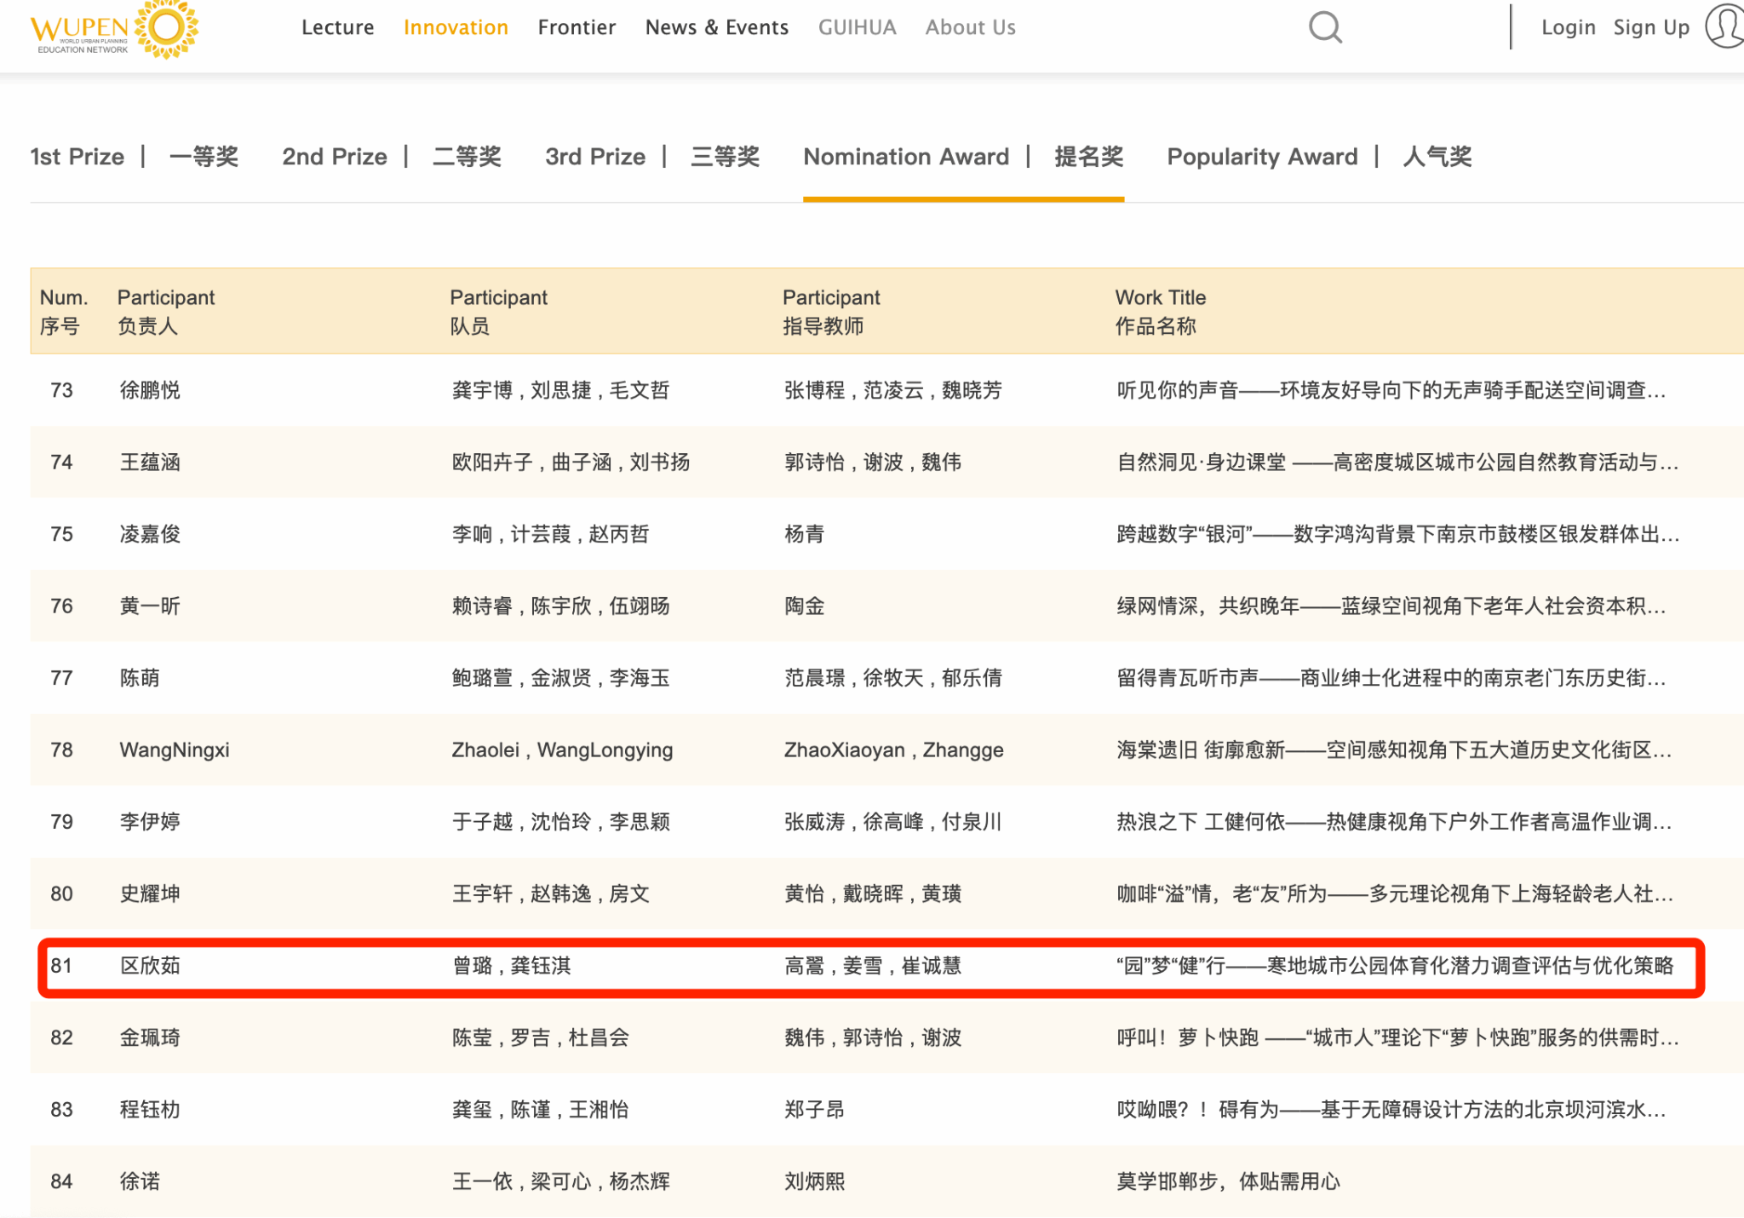This screenshot has height=1218, width=1744.
Task: Click instructors ZhaoXiaoyan，Zhangge
Action: tap(894, 750)
